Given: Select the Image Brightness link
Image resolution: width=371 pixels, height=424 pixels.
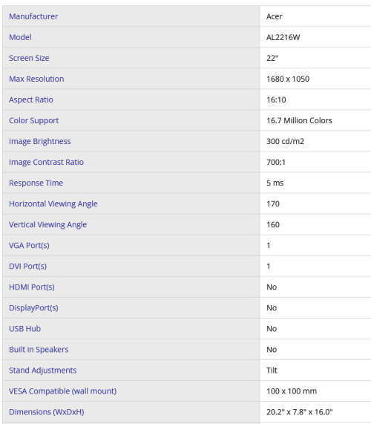Looking at the screenshot, I should tap(40, 141).
